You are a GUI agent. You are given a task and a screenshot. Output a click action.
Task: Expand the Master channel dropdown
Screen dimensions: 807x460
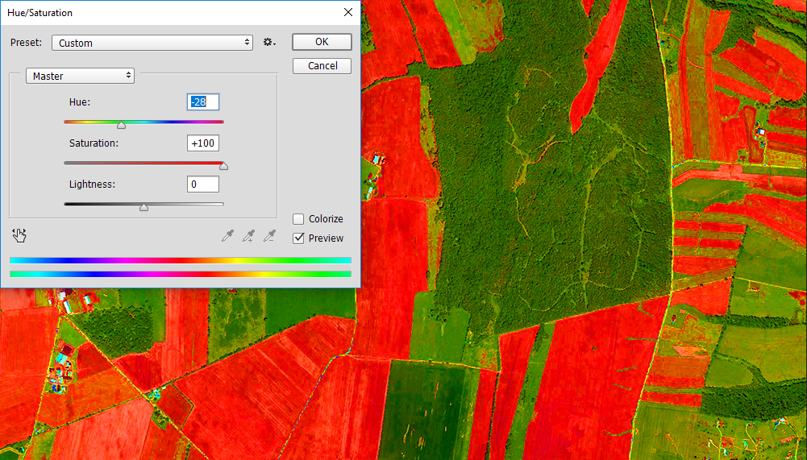pos(81,76)
